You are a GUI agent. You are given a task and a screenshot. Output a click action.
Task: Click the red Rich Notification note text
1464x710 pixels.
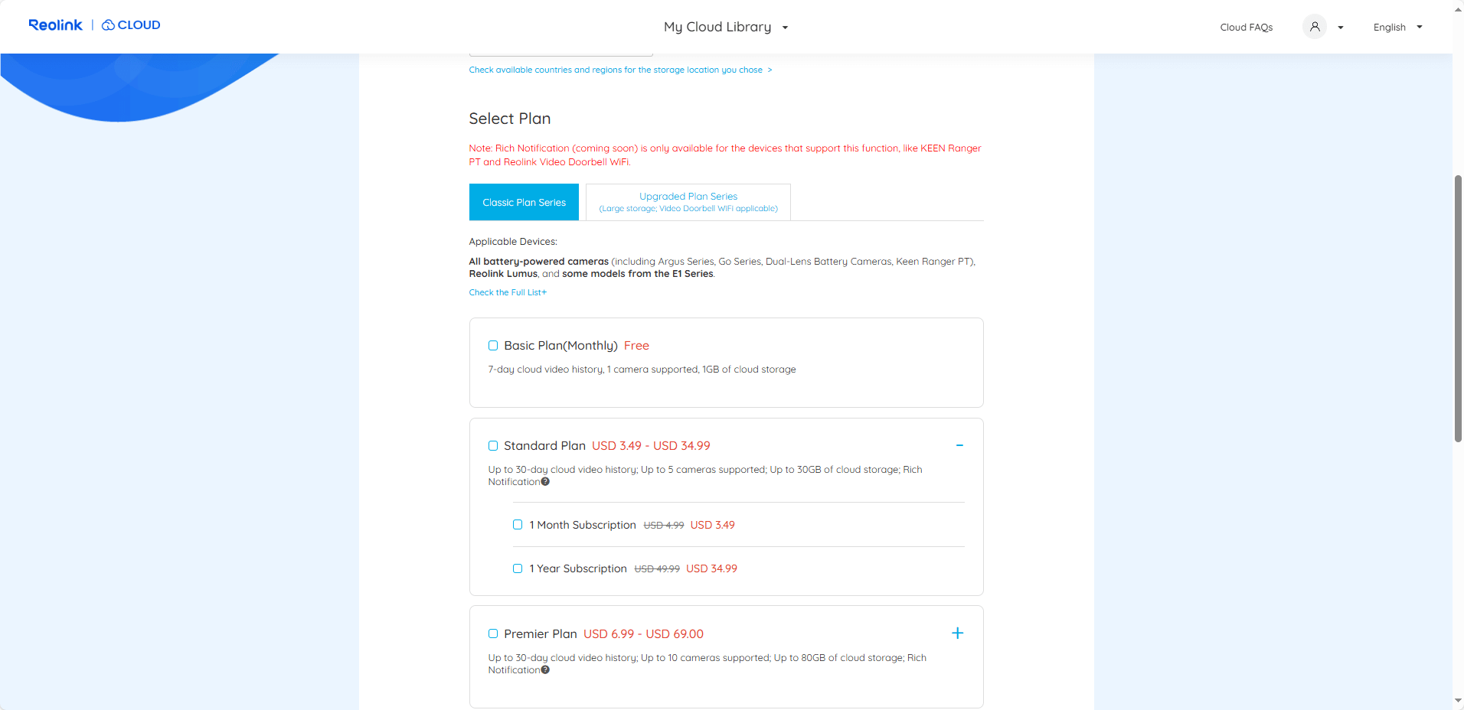click(x=725, y=155)
